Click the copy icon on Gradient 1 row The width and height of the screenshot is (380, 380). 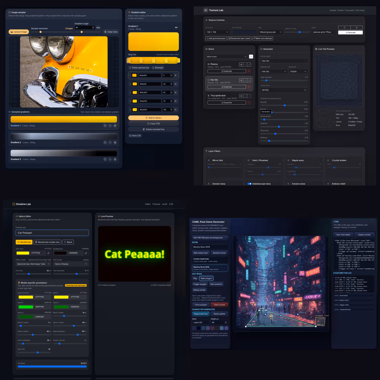click(105, 125)
